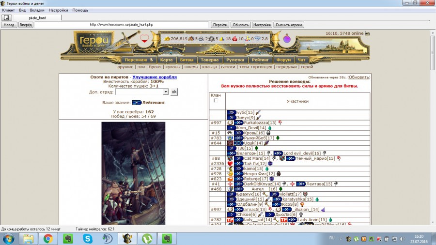Click the clan #783 crest beside РыжийБоб[17]
This screenshot has height=245, width=436.
click(230, 138)
